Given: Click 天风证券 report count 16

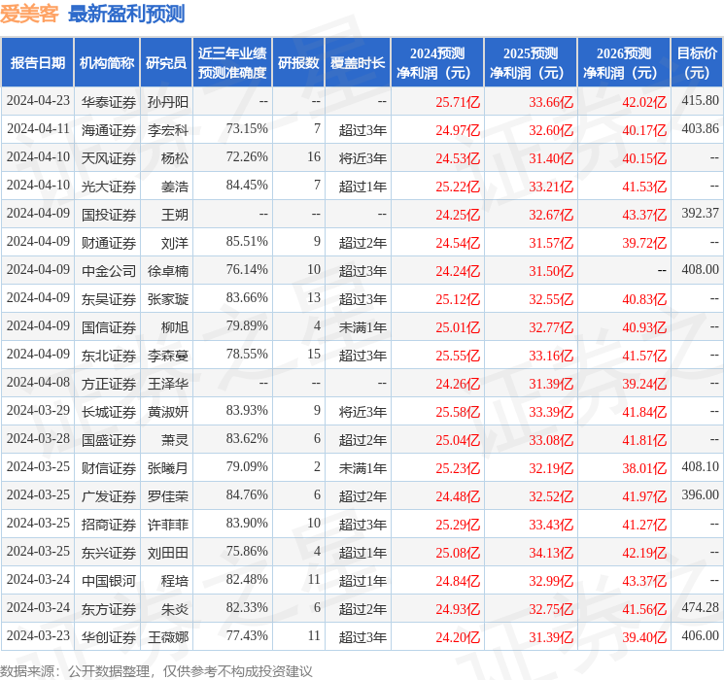Looking at the screenshot, I should click(x=314, y=157).
